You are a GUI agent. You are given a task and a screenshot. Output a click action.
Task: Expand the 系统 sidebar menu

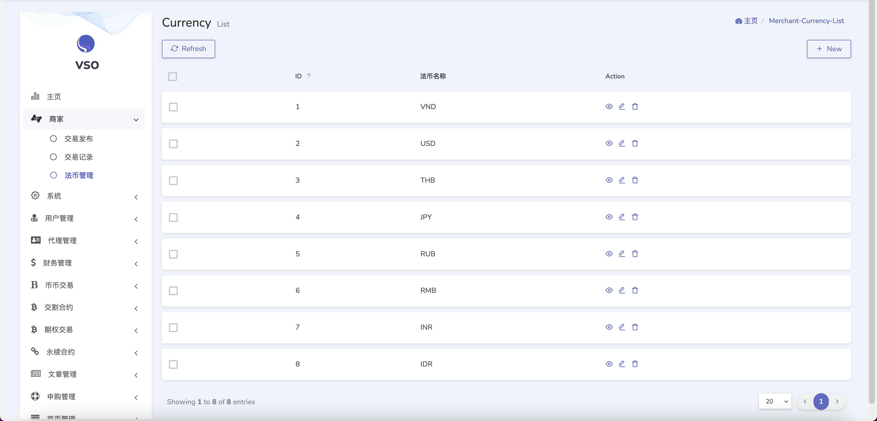84,196
